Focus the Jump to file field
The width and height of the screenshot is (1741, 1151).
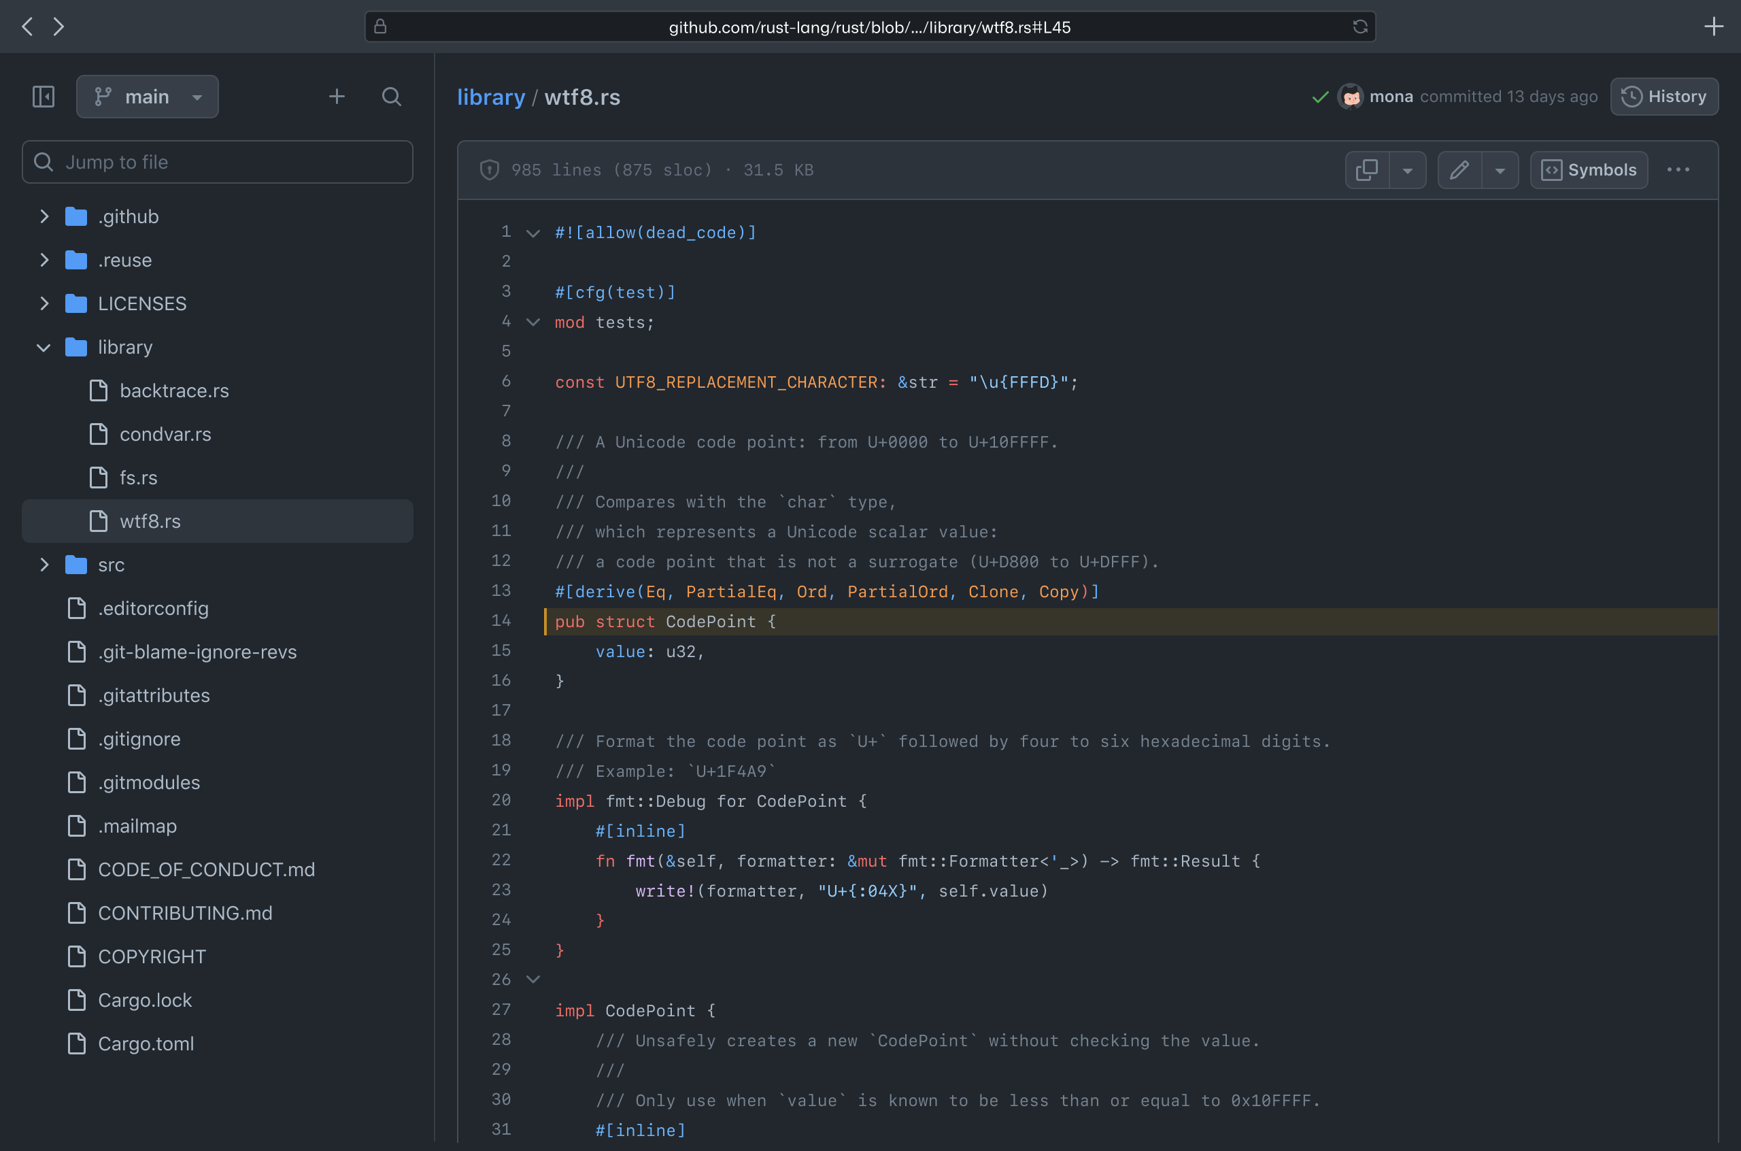(x=217, y=161)
